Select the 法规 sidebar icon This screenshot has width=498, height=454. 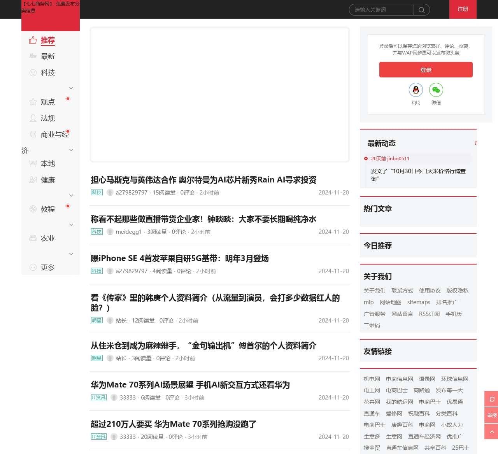(x=33, y=118)
